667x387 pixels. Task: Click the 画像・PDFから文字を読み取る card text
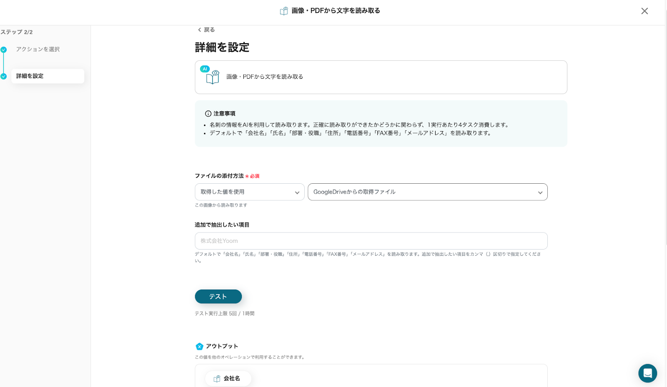click(265, 77)
